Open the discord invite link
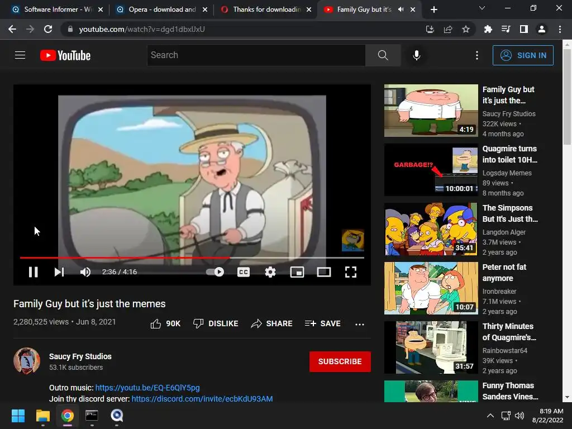The image size is (572, 429). 202,399
